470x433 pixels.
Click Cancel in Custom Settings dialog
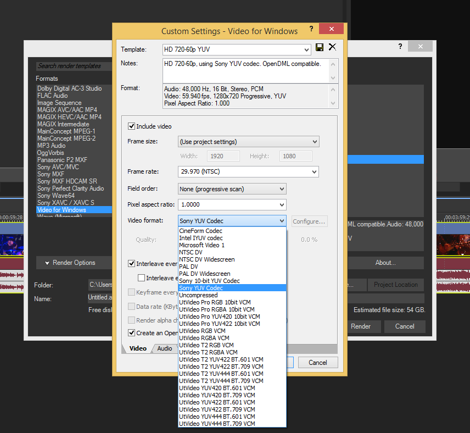click(318, 363)
